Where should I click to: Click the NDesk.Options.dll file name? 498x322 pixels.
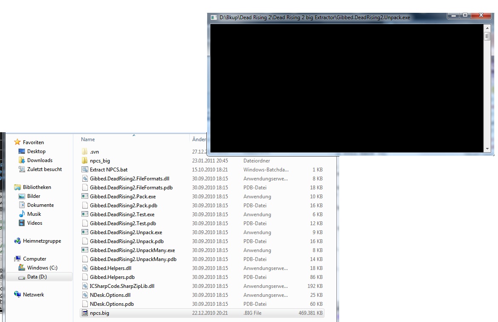click(110, 295)
